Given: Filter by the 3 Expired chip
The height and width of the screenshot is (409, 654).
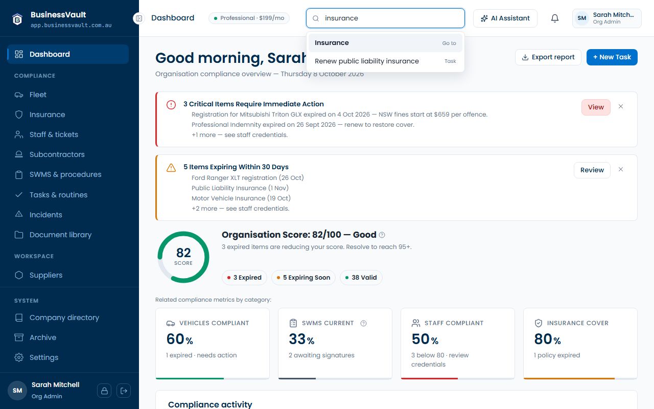Looking at the screenshot, I should [244, 278].
